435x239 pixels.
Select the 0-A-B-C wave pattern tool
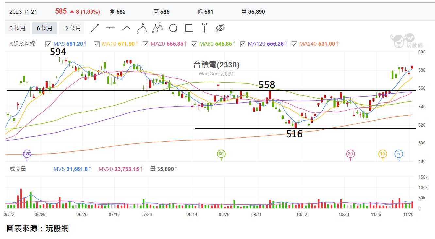coord(158,28)
